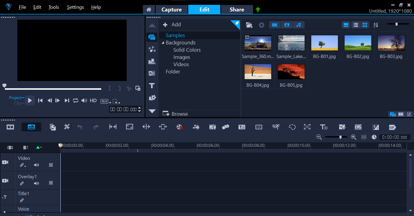The image size is (414, 216).
Task: Open the Split Screen Template Creator
Action: tap(259, 127)
